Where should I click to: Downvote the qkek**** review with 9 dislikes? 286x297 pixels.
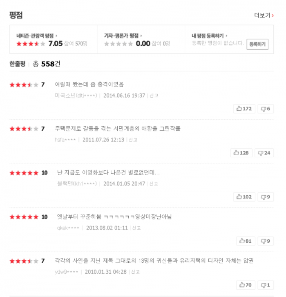(x=266, y=241)
